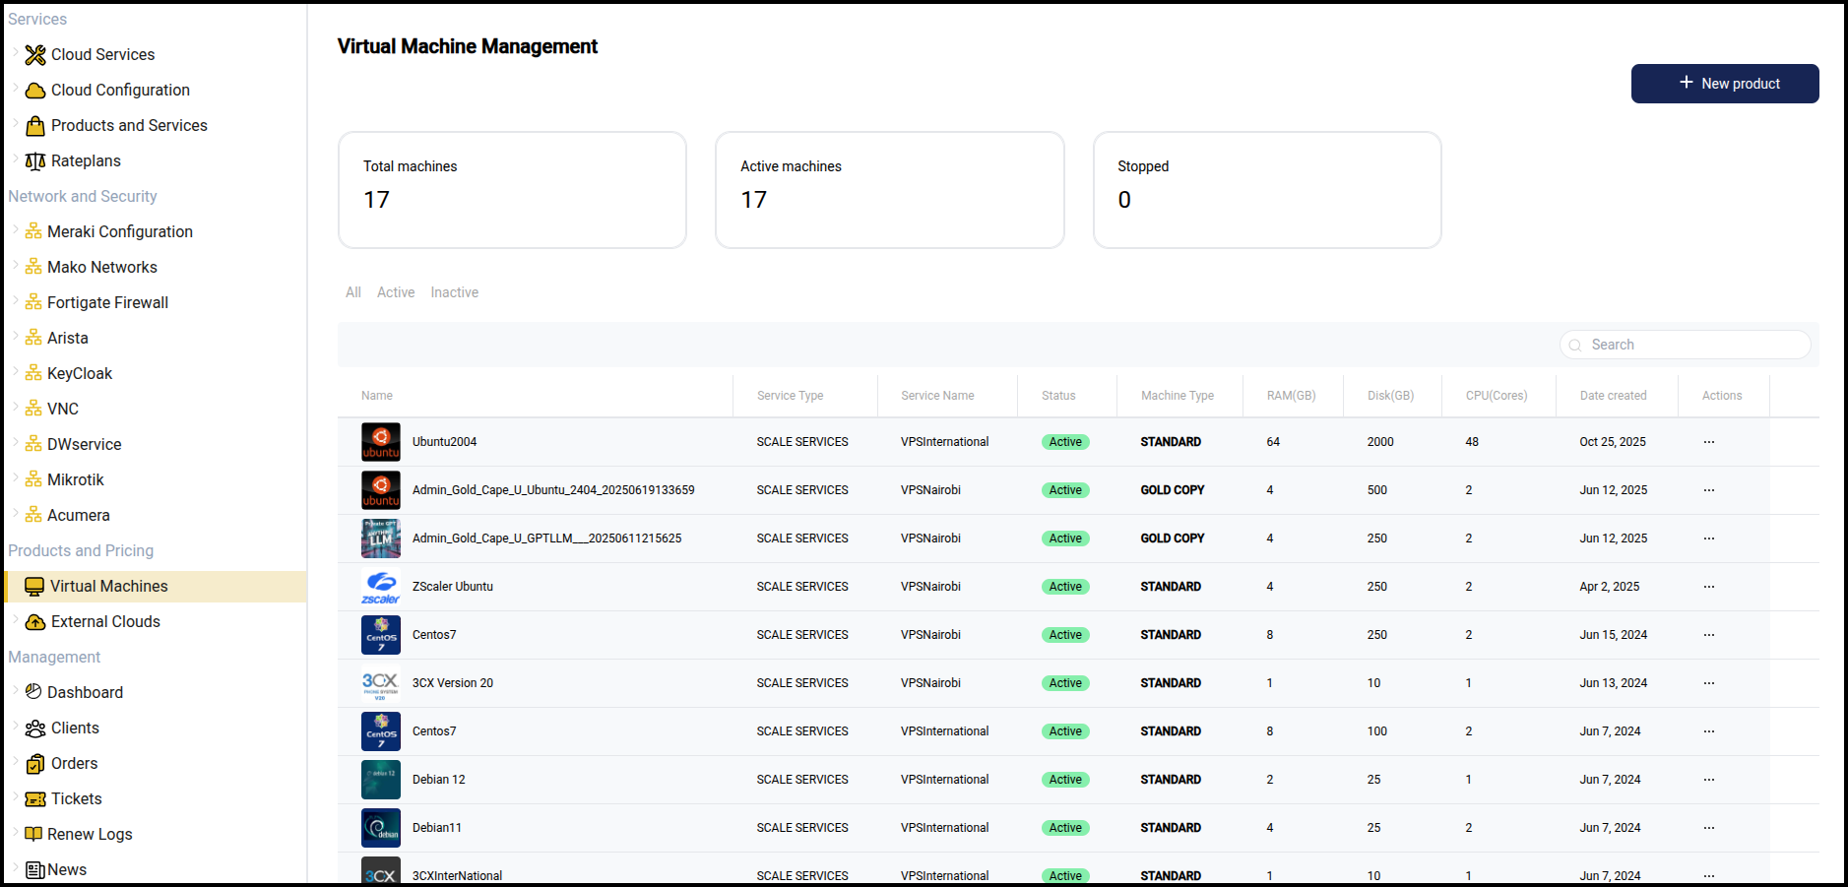The image size is (1848, 887).
Task: Click GOLD COPY type in GPTLLM row
Action: (1173, 539)
